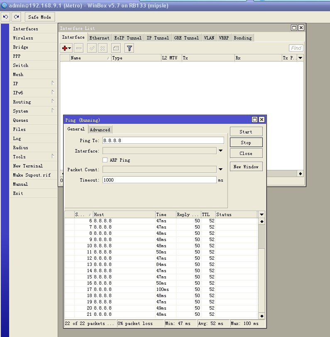Click the Remove minus icon
This screenshot has width=330, height=337.
click(79, 48)
